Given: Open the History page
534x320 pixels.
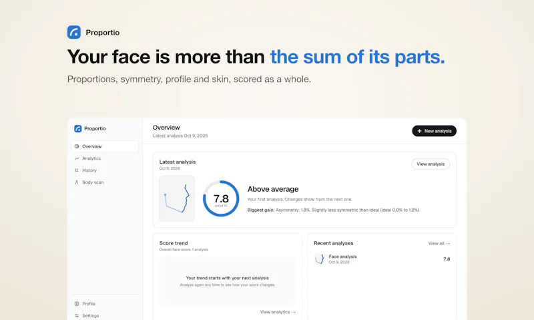Looking at the screenshot, I should (105, 170).
